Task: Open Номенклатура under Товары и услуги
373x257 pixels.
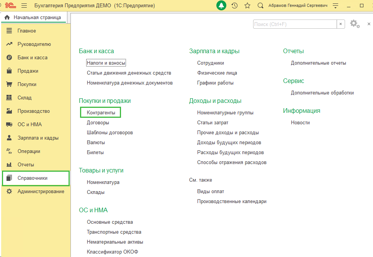Action: (x=103, y=182)
